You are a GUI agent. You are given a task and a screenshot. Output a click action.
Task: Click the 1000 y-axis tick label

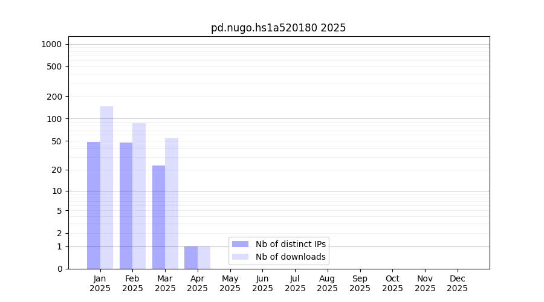51,44
